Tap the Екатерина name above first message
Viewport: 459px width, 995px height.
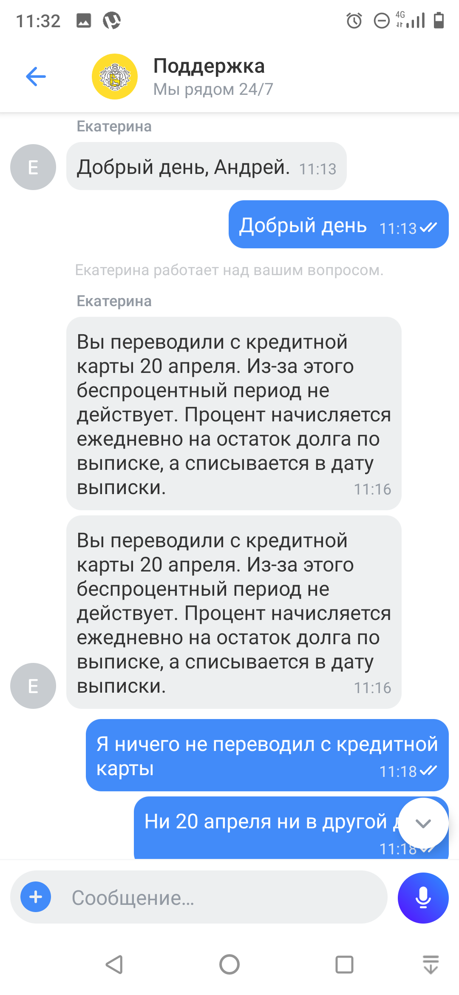(x=114, y=127)
